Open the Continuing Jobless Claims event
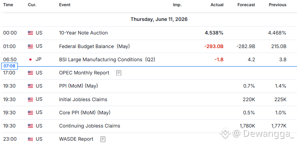The width and height of the screenshot is (297, 143). [90, 126]
